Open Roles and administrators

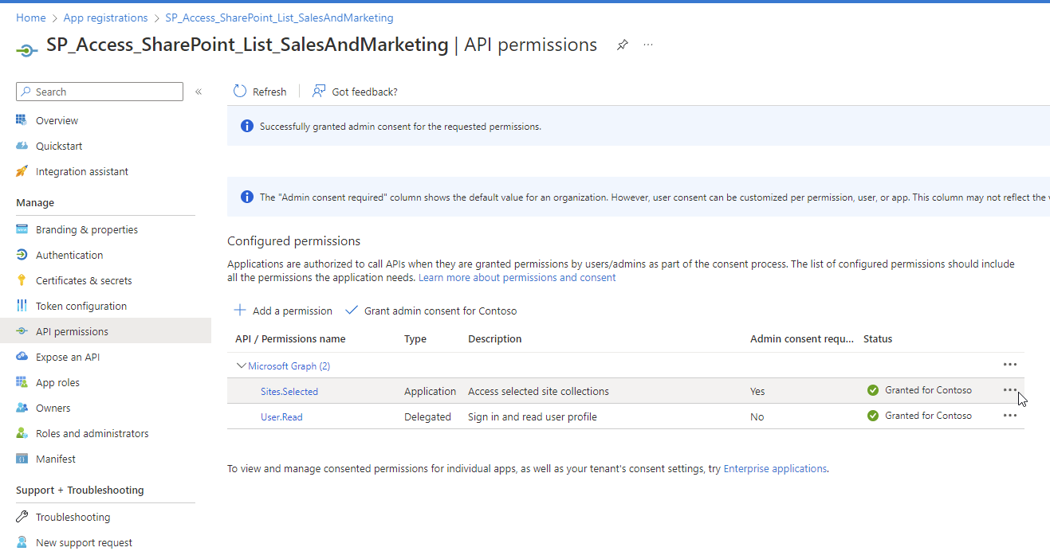[x=92, y=432]
